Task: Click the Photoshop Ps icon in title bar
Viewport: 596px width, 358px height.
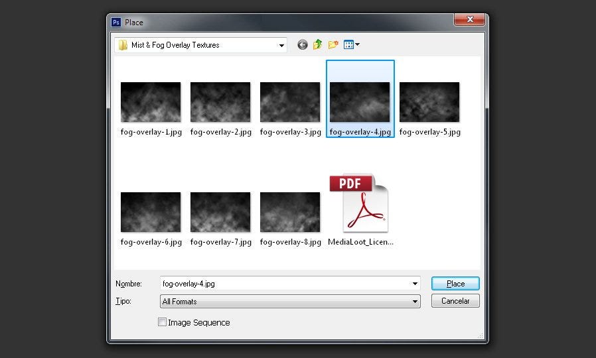Action: (x=116, y=23)
